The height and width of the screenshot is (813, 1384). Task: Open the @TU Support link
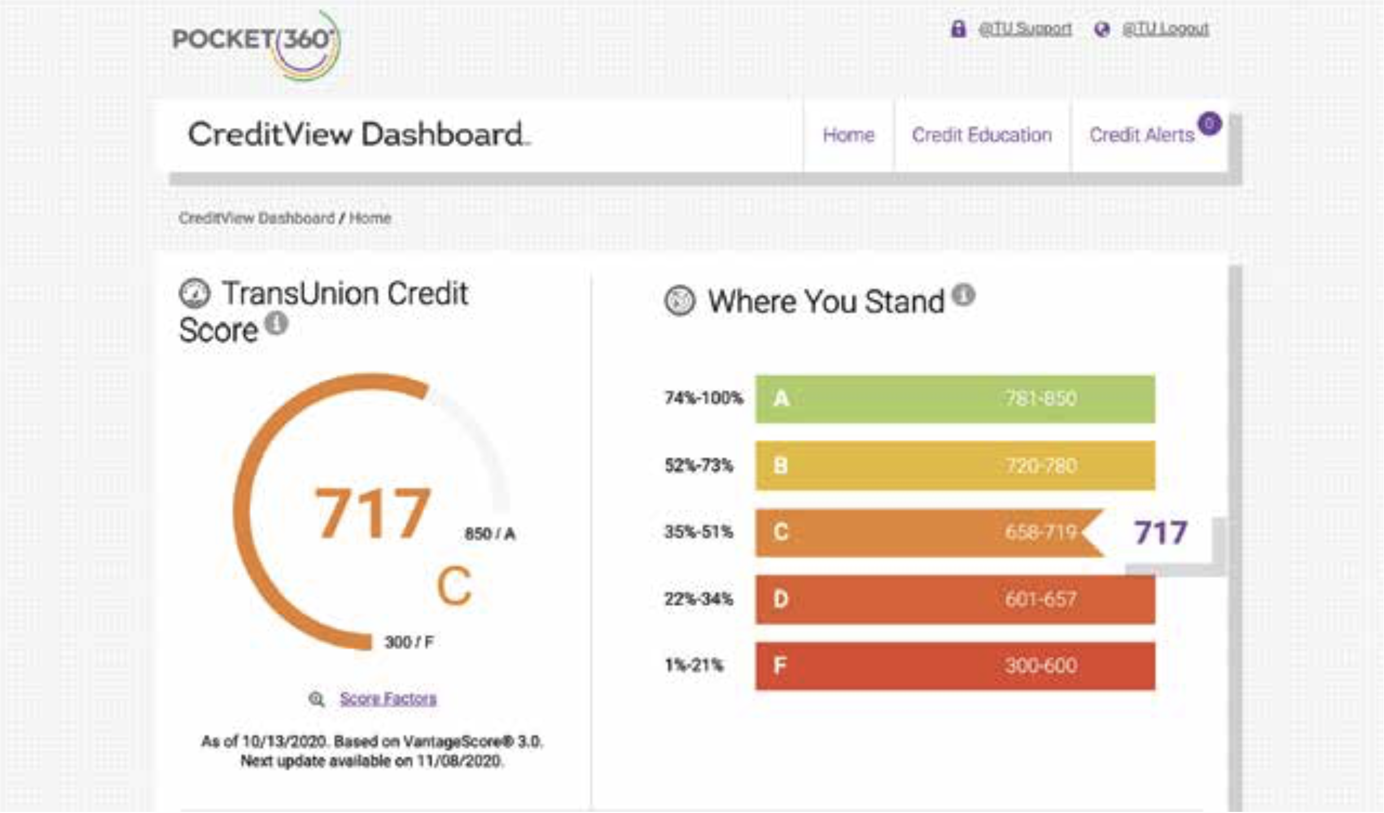1025,29
